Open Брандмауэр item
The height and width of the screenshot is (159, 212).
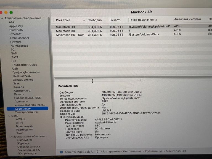tap(24, 126)
